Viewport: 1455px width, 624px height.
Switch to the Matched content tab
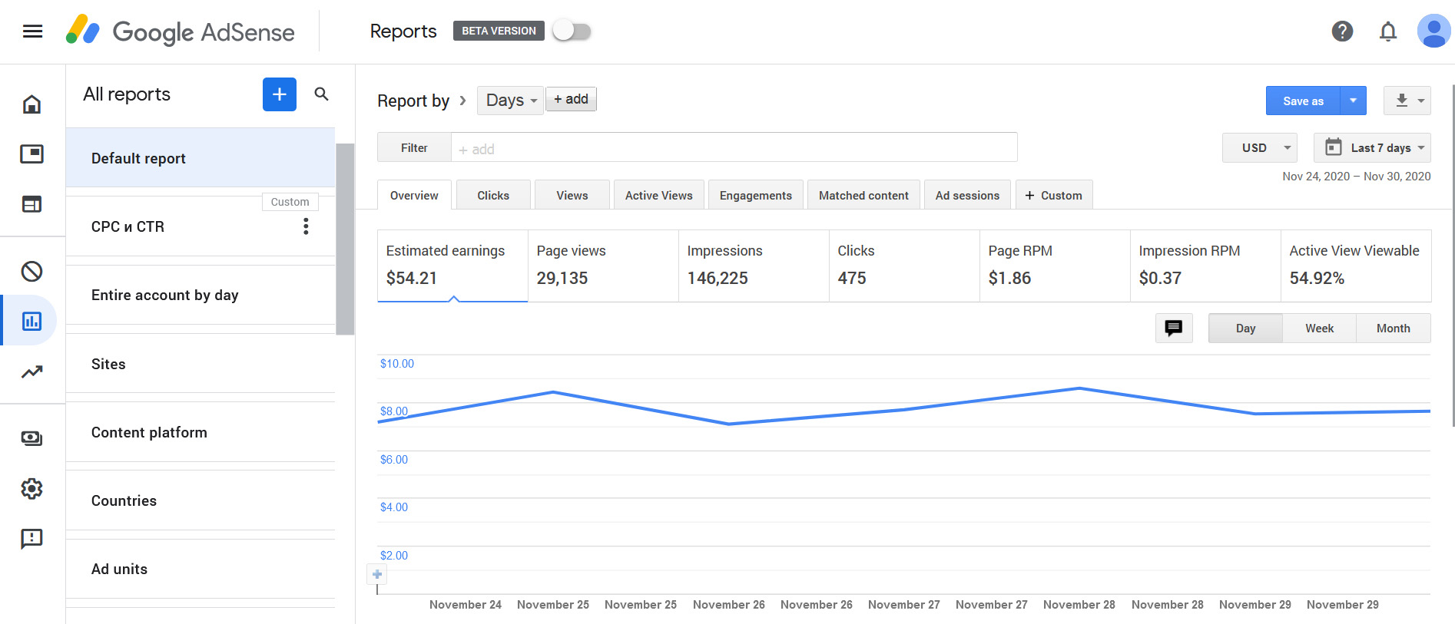[863, 195]
